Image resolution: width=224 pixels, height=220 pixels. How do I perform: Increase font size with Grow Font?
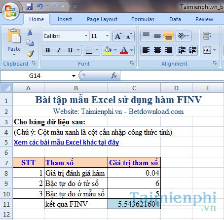coord(118,36)
